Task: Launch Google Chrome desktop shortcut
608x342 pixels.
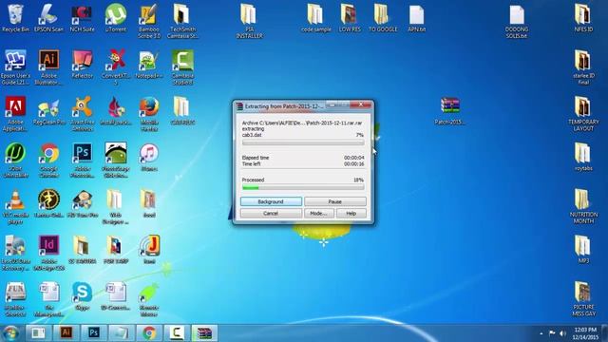Action: click(x=48, y=161)
